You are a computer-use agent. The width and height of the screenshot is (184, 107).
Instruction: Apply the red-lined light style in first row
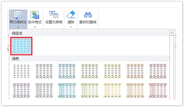coord(158,71)
